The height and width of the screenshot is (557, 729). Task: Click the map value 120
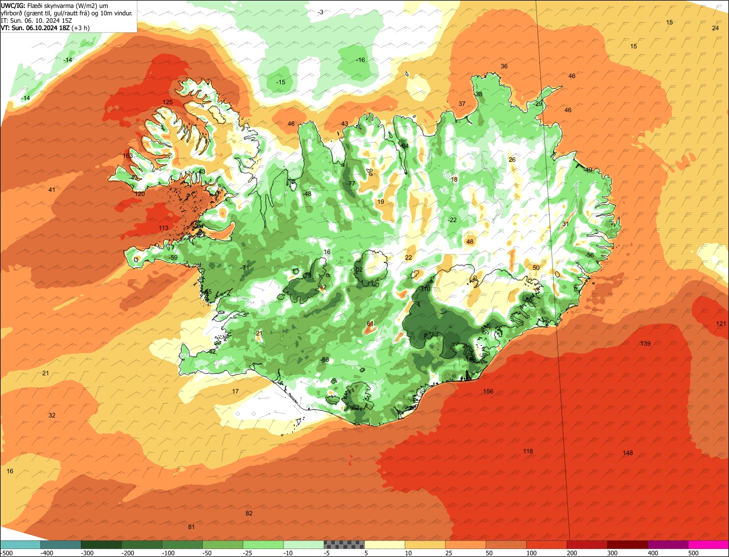[140, 194]
